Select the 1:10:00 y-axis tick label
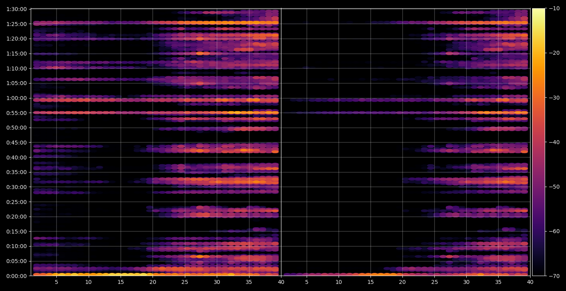The width and height of the screenshot is (566, 291). pyautogui.click(x=17, y=68)
